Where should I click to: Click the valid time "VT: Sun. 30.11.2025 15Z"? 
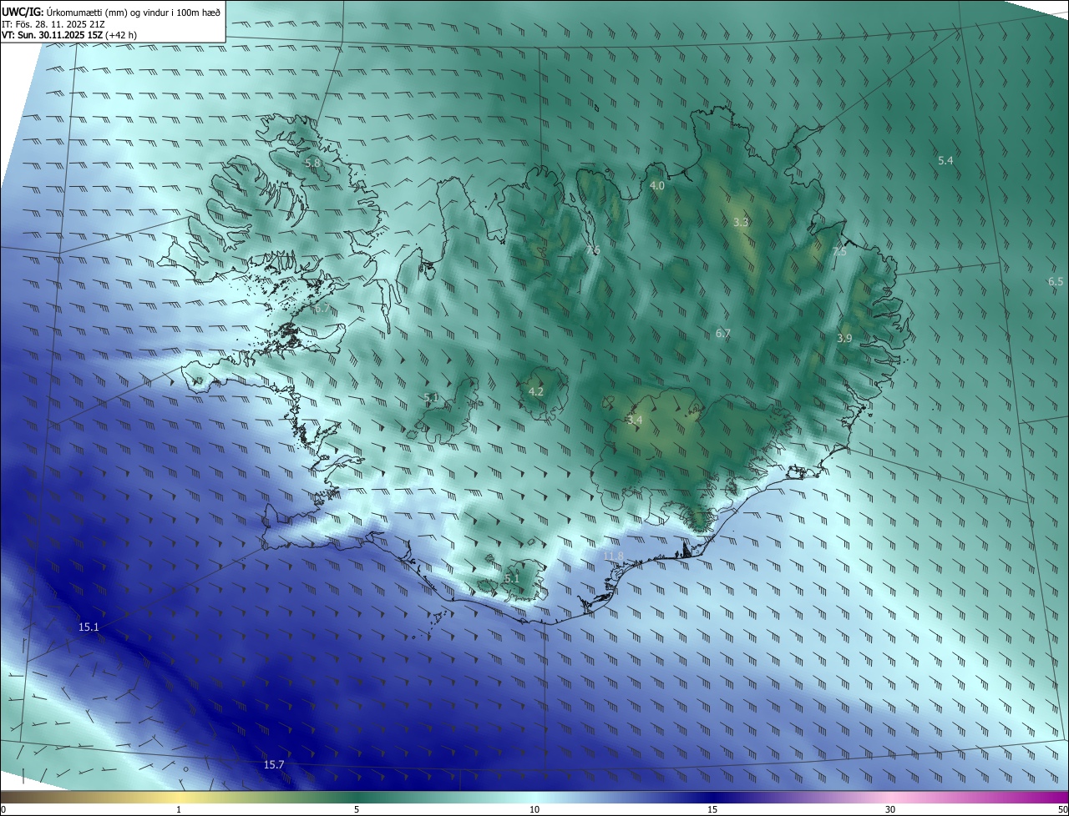pos(53,35)
